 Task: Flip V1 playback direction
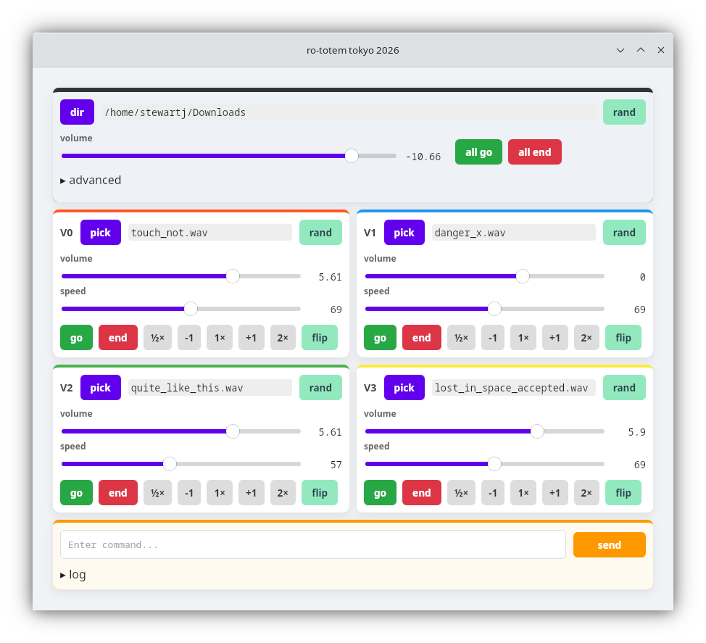(623, 338)
